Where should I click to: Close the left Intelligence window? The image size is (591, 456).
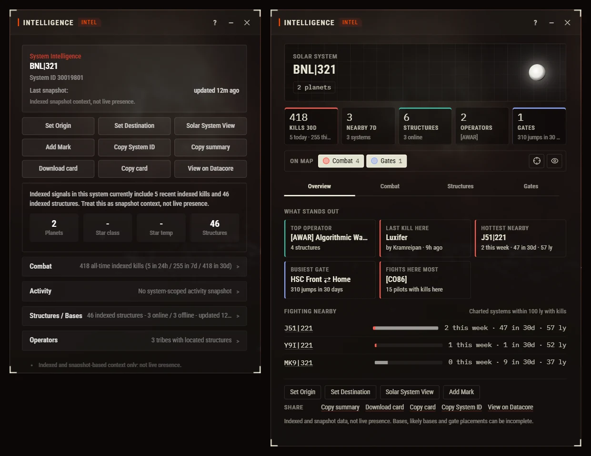click(247, 22)
